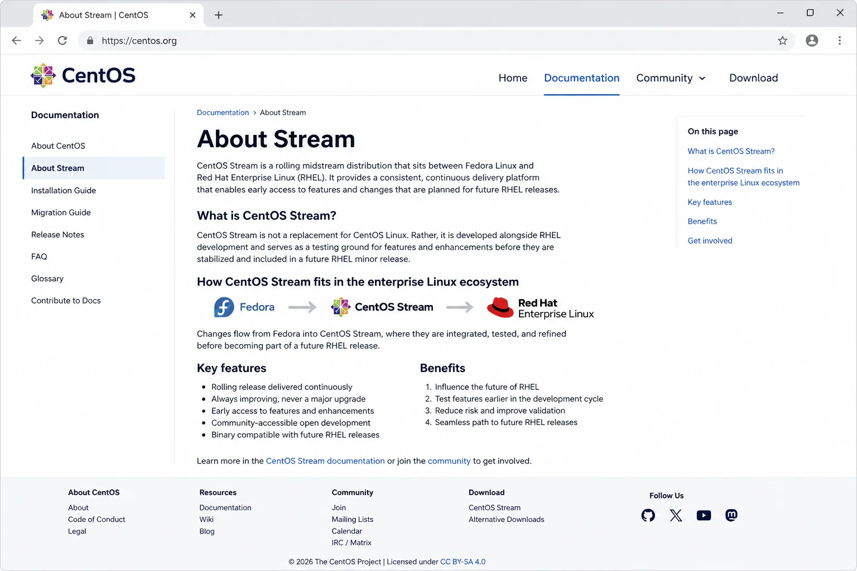This screenshot has height=571, width=857.
Task: Open Calendar footer link
Action: [x=347, y=531]
